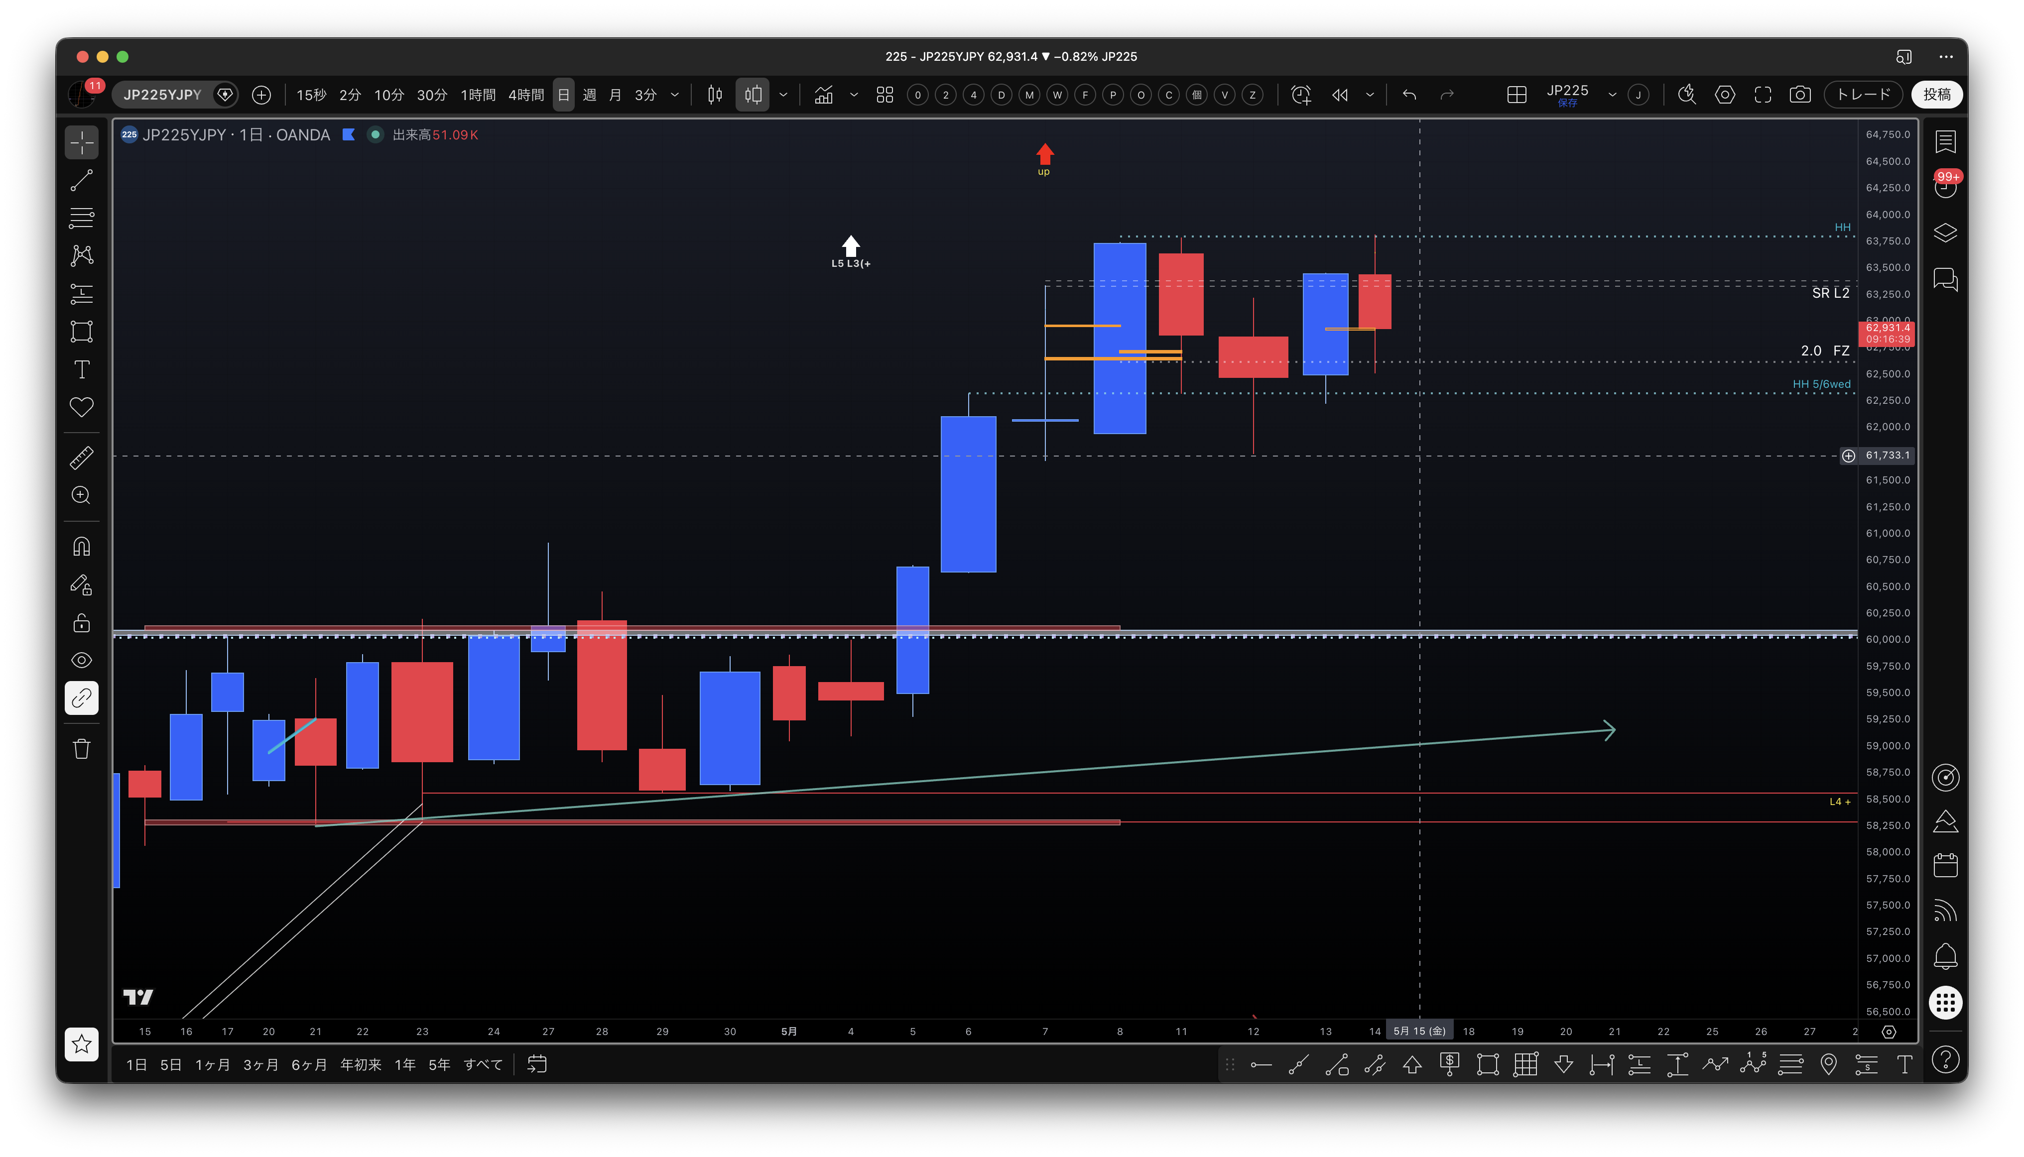The image size is (2024, 1157).
Task: Open the forecasting and measurement tools
Action: pos(81,293)
